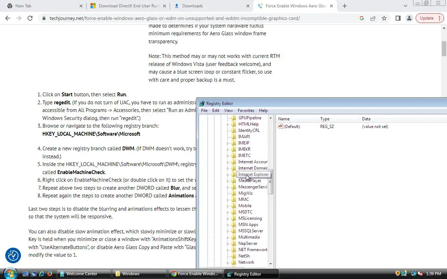Expand the HTMLHelp registry key
This screenshot has height=279, width=447.
(228, 124)
